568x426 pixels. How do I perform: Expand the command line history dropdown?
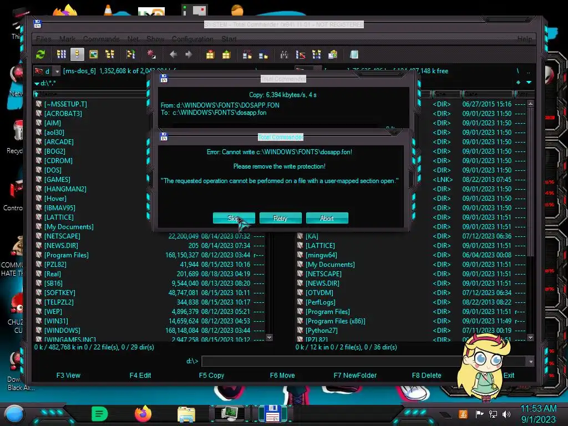pyautogui.click(x=530, y=362)
